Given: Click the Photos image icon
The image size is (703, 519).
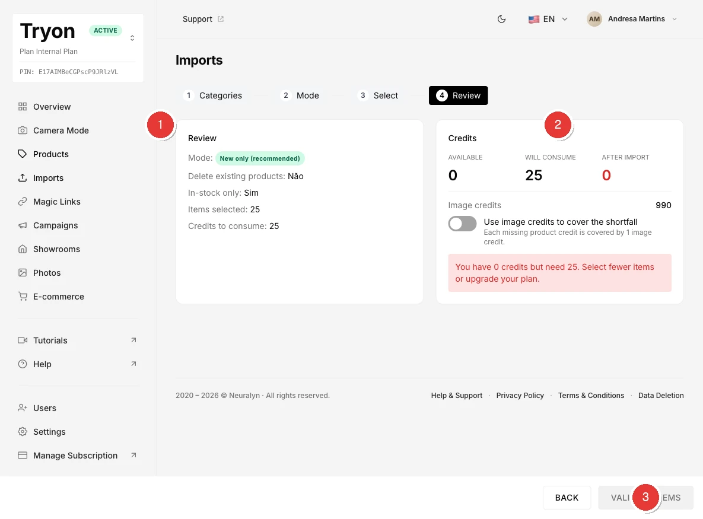Looking at the screenshot, I should [23, 273].
